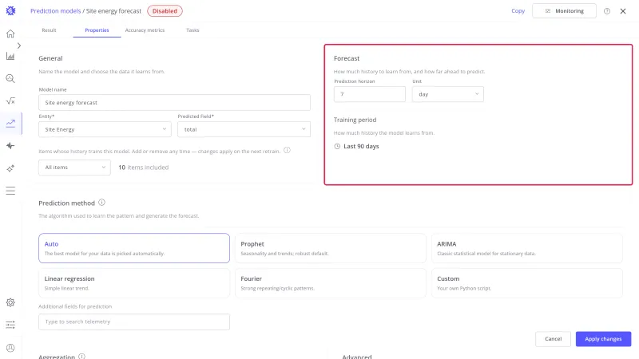
Task: Select the Prophet prediction method
Action: (x=331, y=248)
